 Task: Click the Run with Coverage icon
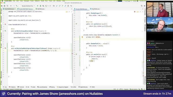point(43,6)
